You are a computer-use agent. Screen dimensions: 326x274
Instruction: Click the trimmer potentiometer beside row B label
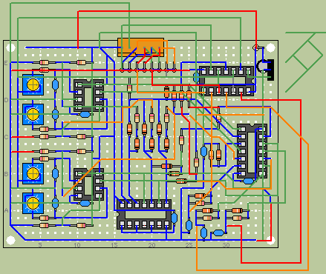point(33,173)
